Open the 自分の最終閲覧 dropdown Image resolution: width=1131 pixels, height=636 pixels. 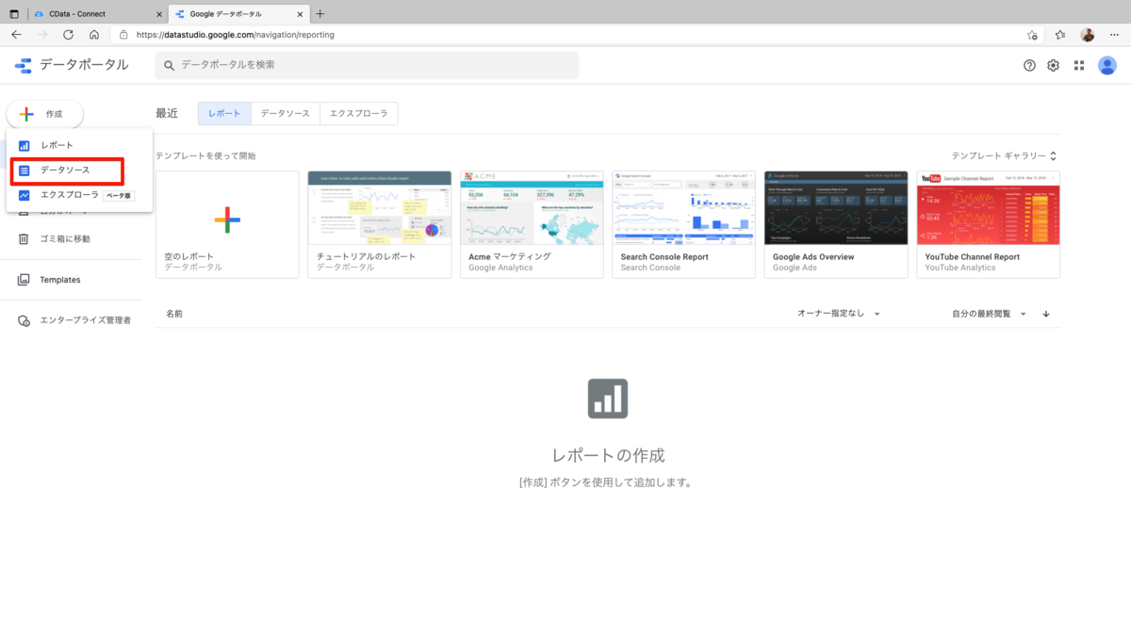point(990,314)
